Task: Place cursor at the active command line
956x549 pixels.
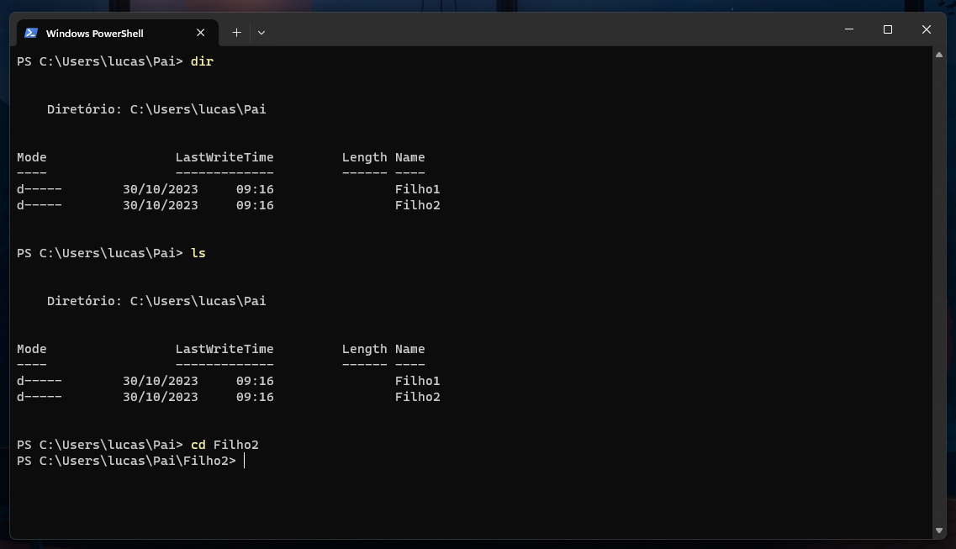Action: [246, 461]
